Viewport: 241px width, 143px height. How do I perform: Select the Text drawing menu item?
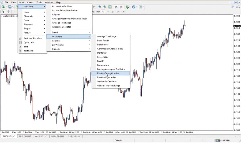(32, 47)
